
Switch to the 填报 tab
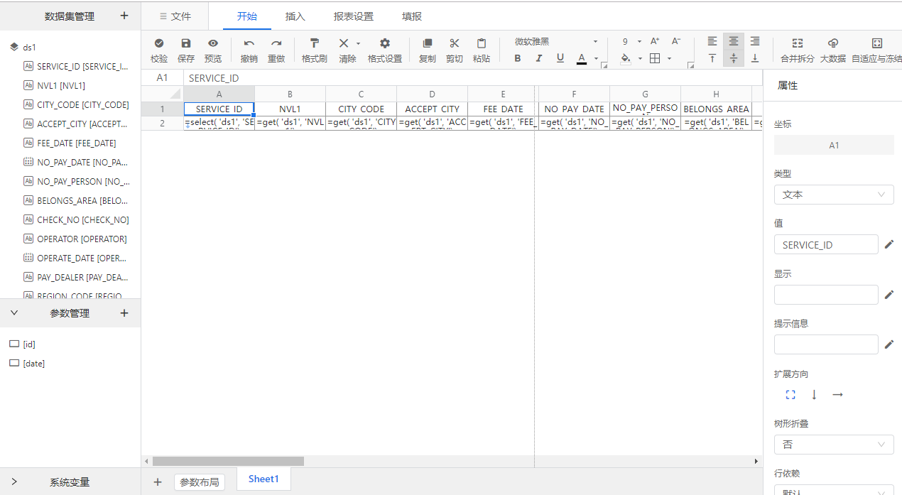[412, 16]
